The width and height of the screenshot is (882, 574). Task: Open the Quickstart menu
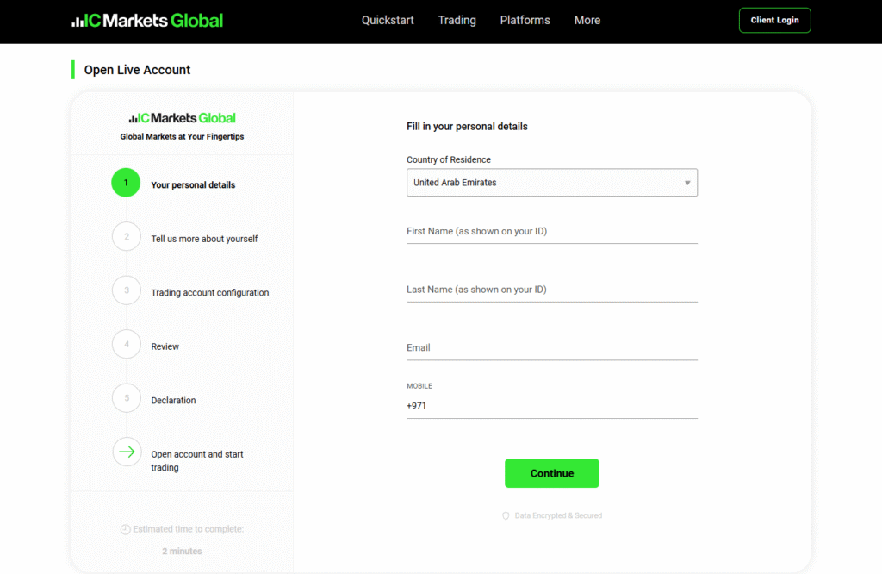click(x=387, y=20)
